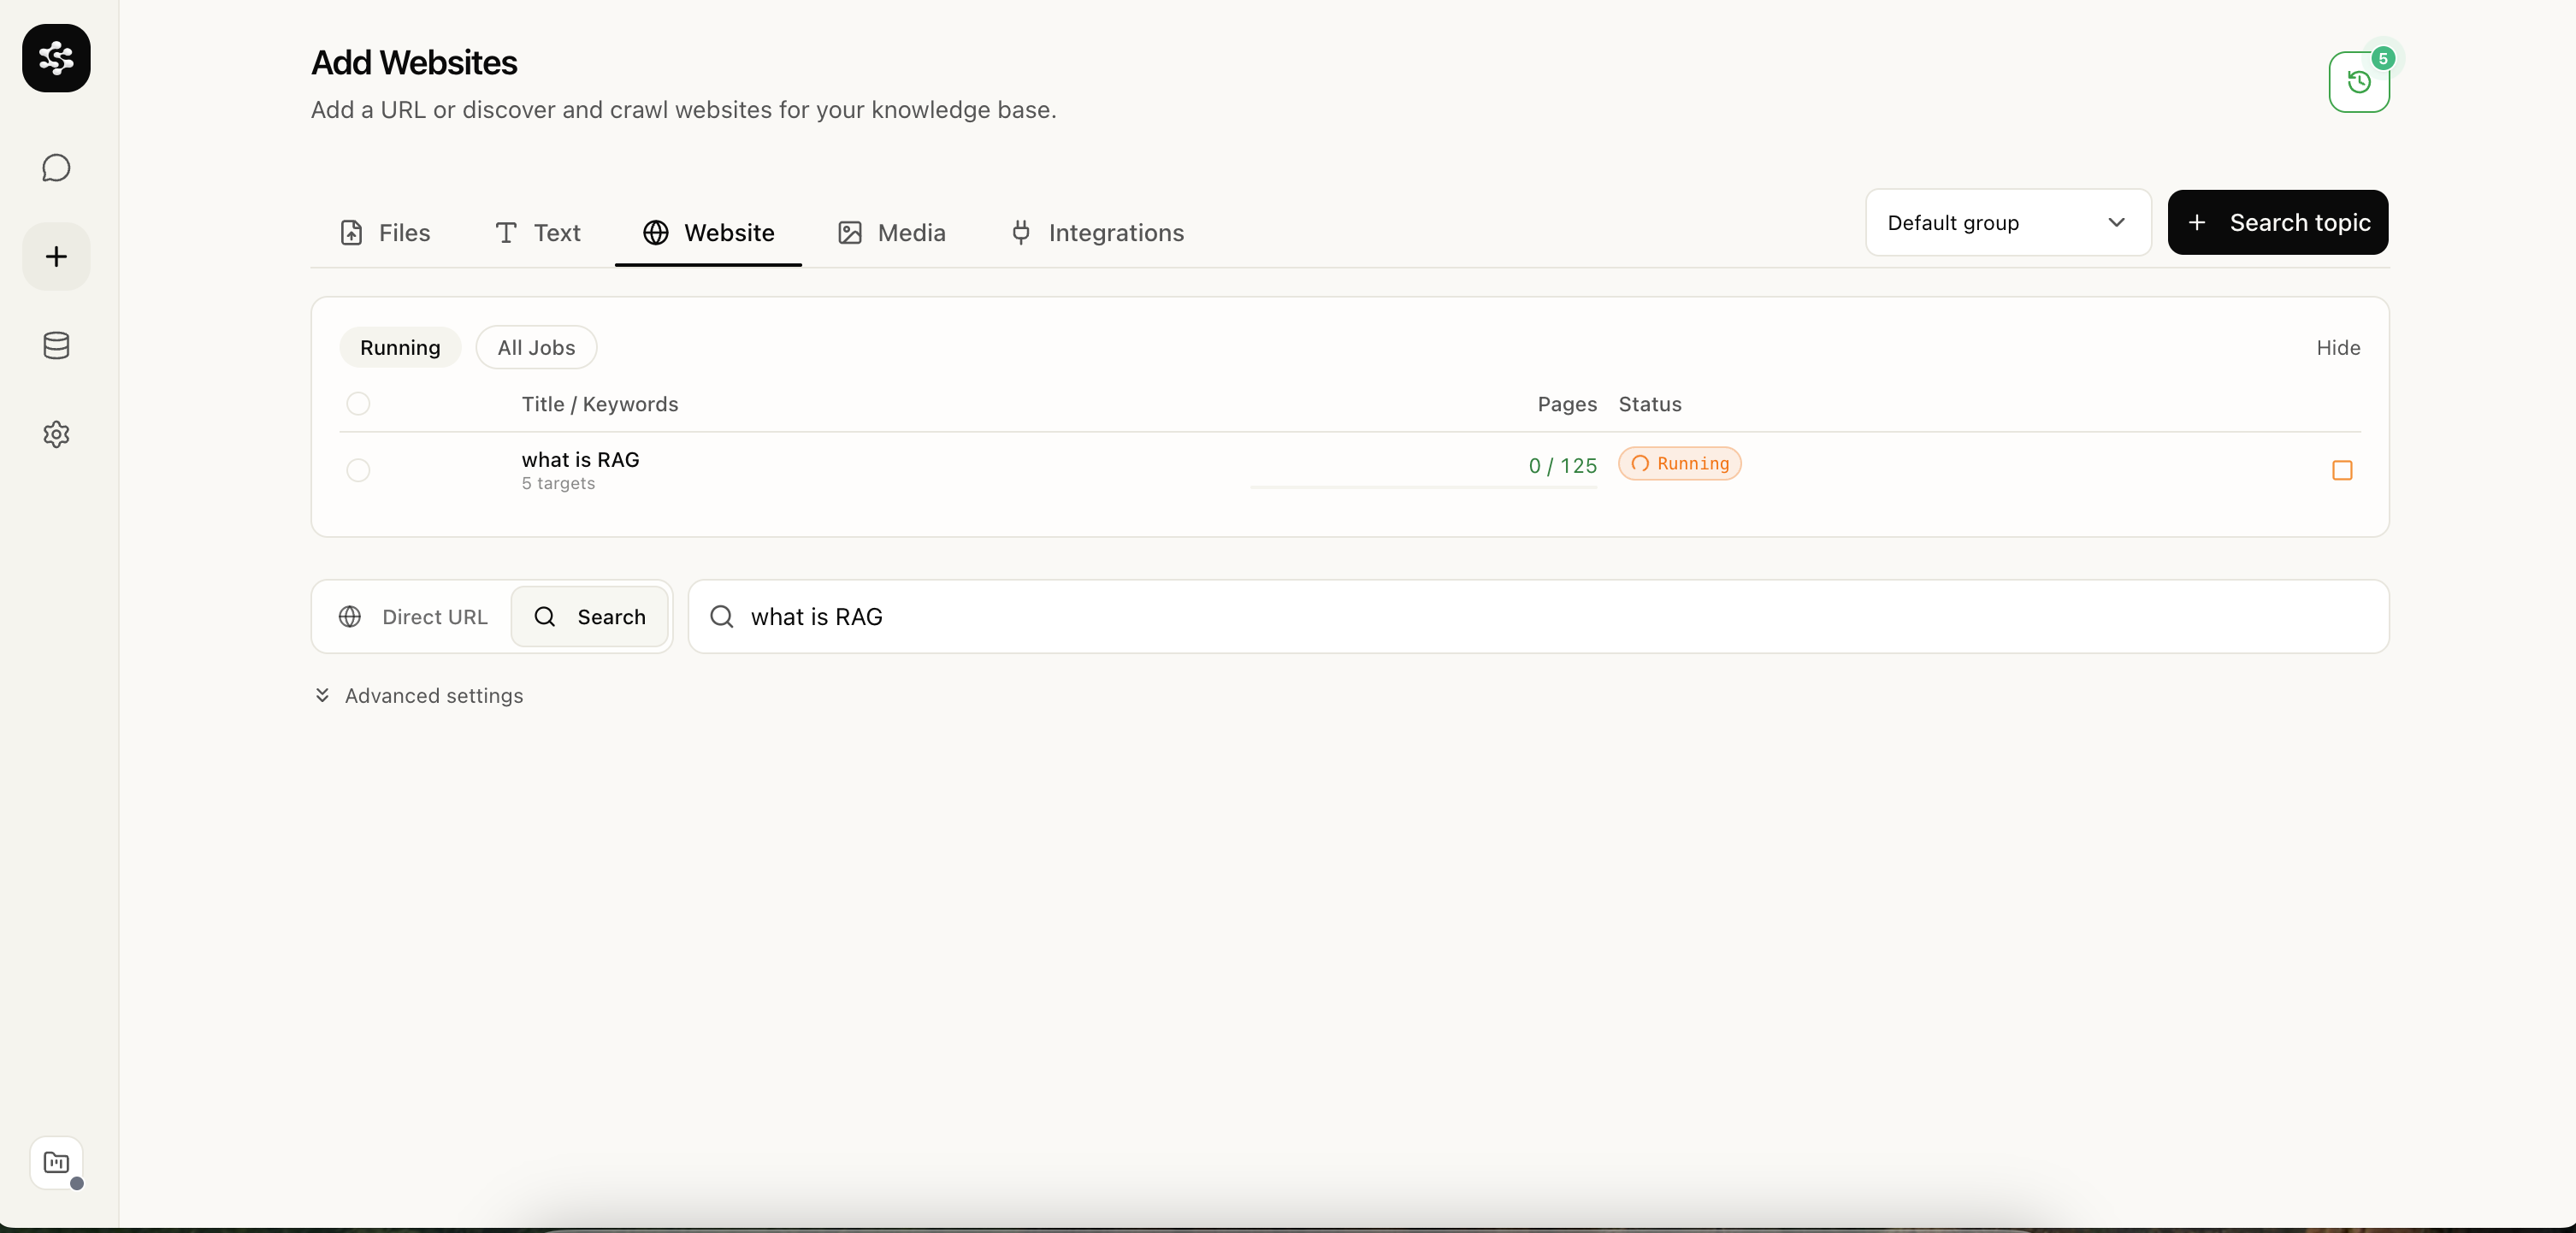Click the Running status badge

[x=1680, y=464]
